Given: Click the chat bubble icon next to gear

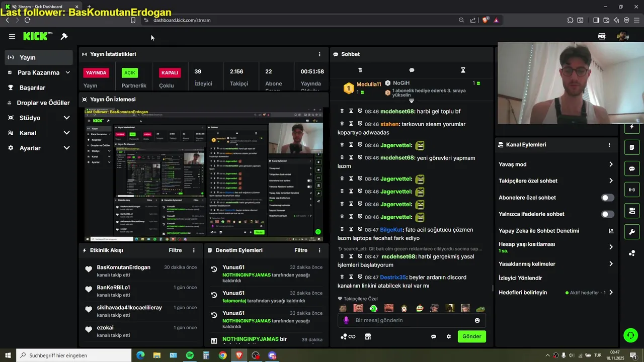Looking at the screenshot, I should 433,336.
